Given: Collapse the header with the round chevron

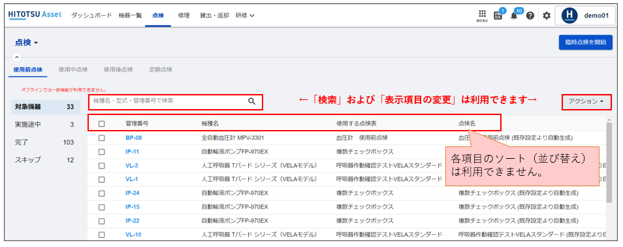Looking at the screenshot, I should (17, 57).
